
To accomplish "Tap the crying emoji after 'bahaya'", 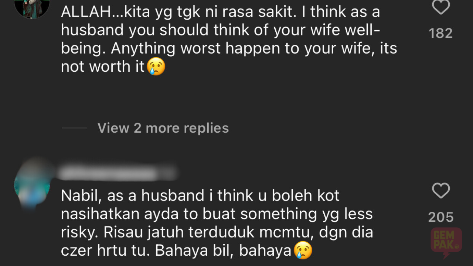I will tap(303, 250).
